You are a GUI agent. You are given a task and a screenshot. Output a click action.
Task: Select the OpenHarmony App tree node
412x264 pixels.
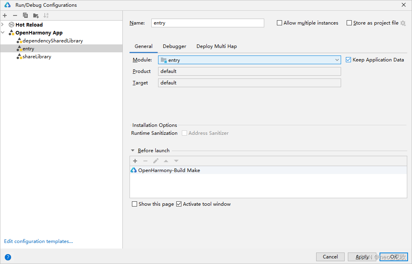point(61,33)
